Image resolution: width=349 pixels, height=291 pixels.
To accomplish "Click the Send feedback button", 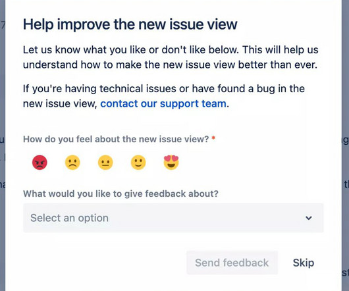I will point(232,263).
